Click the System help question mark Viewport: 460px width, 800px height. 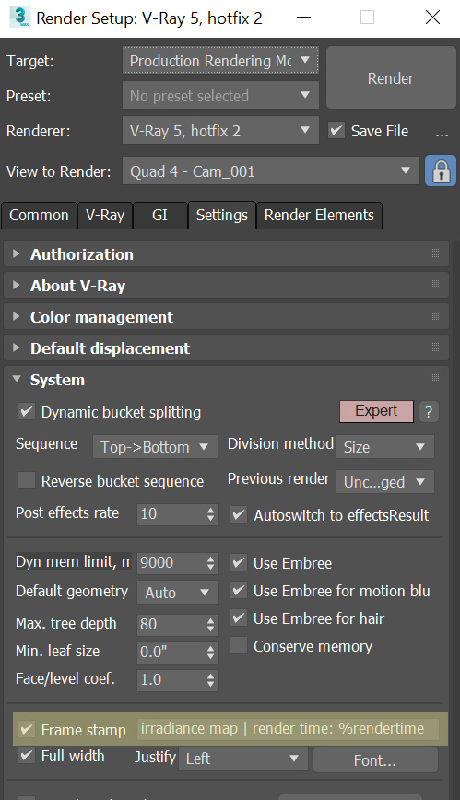coord(429,412)
